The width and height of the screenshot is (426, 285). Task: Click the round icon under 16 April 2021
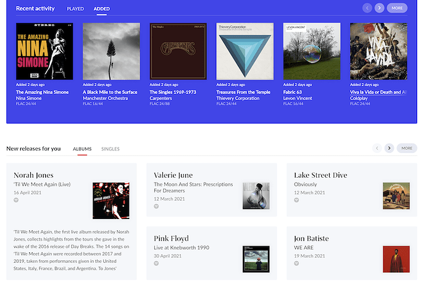16,200
